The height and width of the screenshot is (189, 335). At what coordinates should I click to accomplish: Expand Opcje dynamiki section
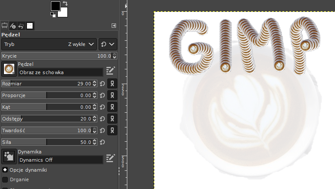pos(5,170)
